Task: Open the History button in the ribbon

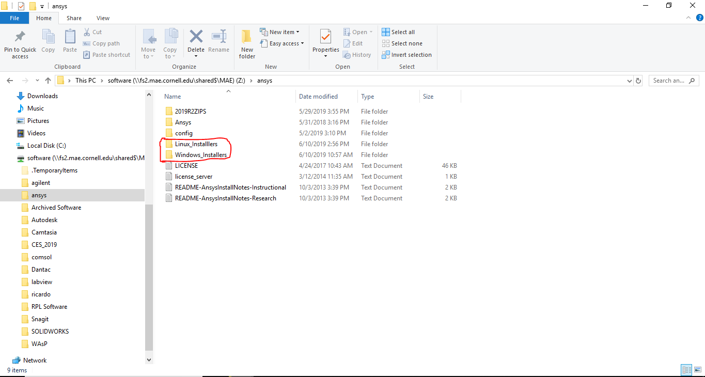Action: tap(357, 55)
